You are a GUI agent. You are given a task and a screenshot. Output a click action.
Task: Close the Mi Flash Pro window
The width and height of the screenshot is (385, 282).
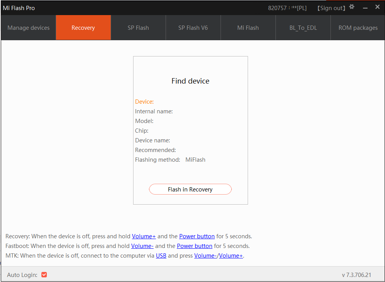click(x=378, y=7)
